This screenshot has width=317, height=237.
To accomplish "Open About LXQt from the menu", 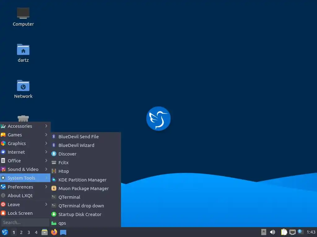I will point(25,196).
